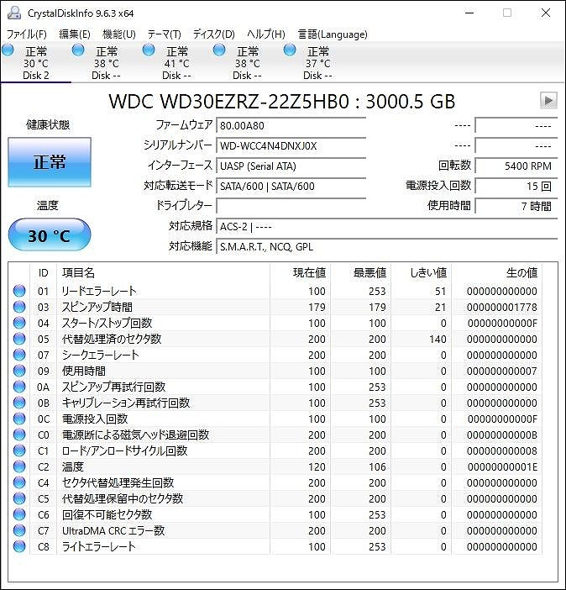This screenshot has height=590, width=566.
Task: Click the status dot for ライトエラーレート row
Action: [x=19, y=547]
